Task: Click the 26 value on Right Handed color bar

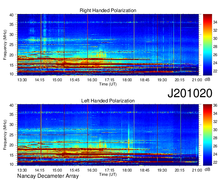Action: click(215, 55)
